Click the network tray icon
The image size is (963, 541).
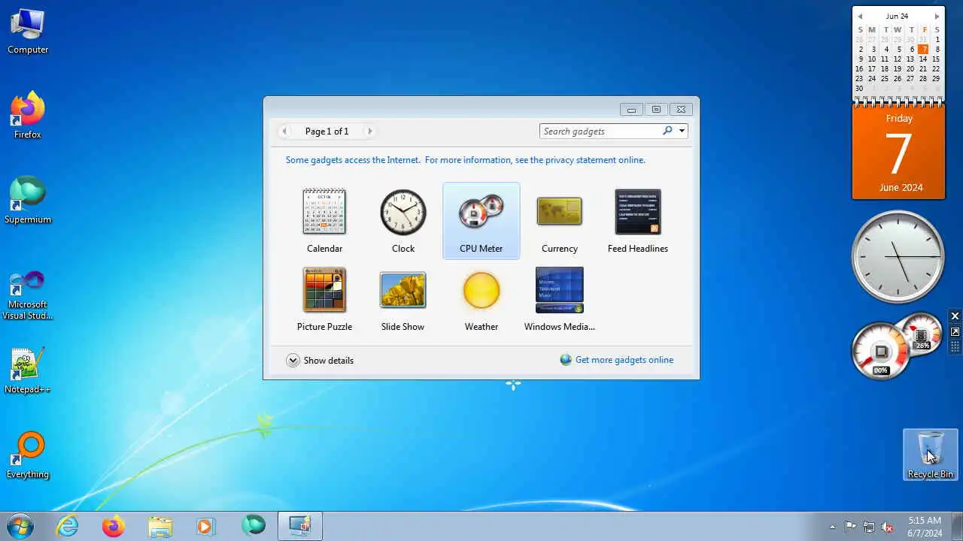tap(869, 527)
